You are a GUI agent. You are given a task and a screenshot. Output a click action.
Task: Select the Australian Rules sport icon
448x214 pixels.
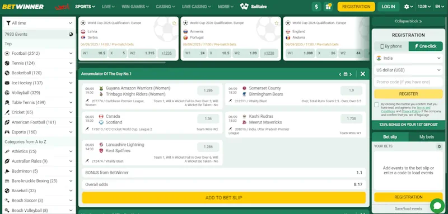click(7, 161)
